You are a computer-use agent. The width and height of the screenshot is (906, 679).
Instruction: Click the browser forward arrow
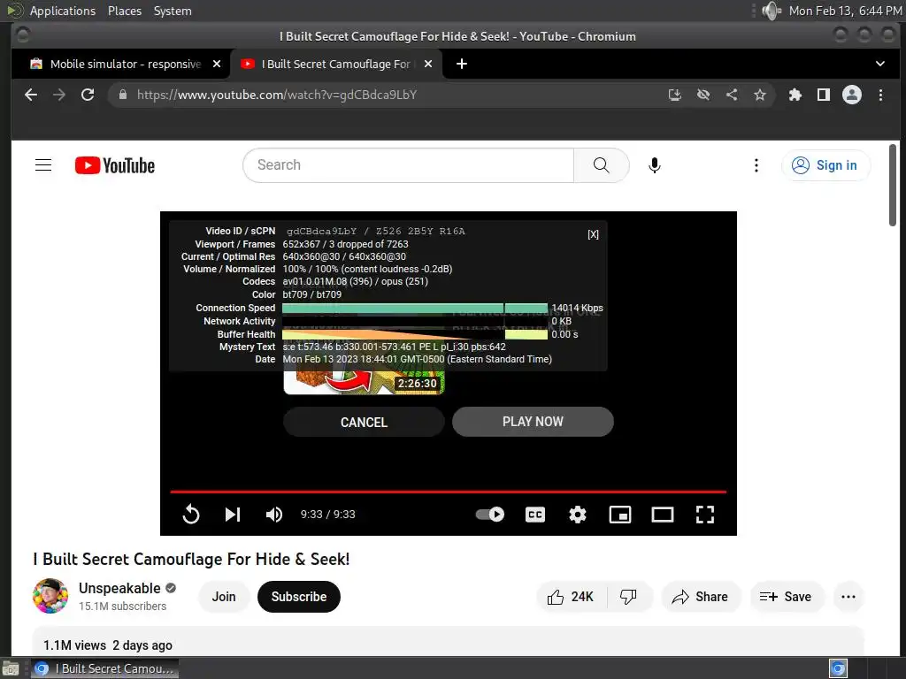(x=59, y=95)
